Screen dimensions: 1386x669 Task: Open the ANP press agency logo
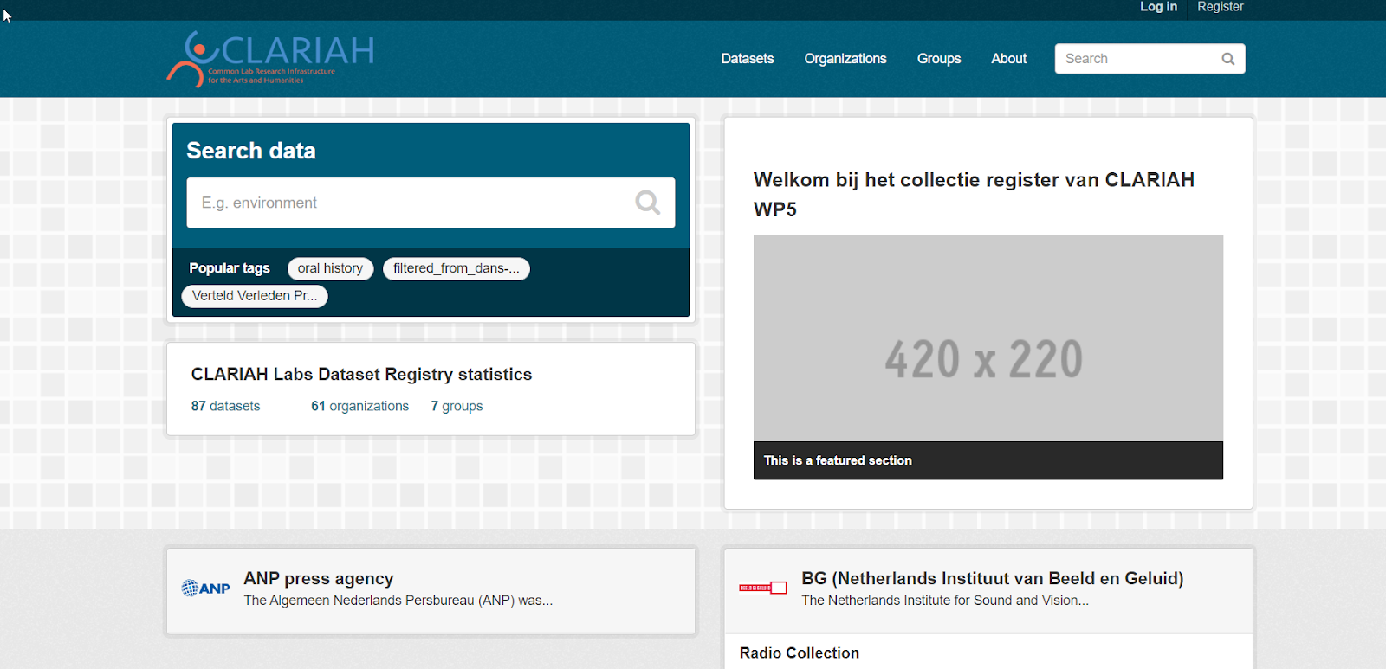tap(205, 589)
